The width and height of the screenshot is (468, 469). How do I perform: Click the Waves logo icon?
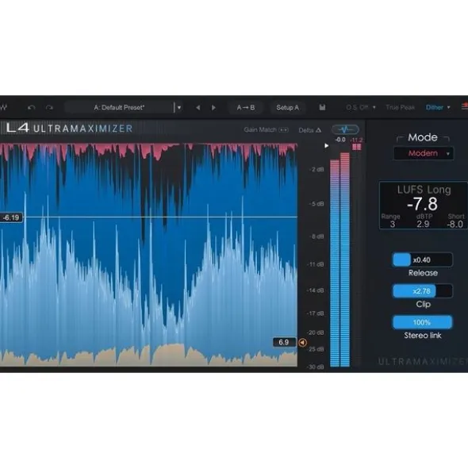[2, 107]
